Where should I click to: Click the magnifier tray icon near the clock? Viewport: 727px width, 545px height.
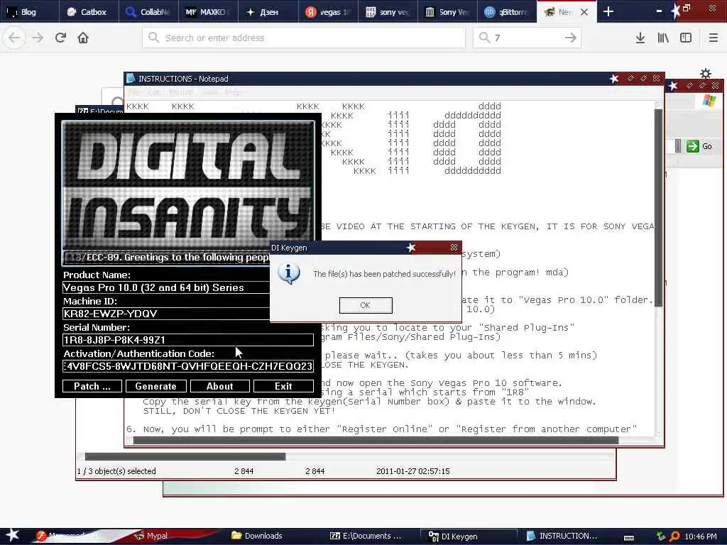[x=674, y=536]
